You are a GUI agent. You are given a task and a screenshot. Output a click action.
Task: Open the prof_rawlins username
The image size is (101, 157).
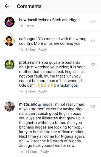pos(30,62)
